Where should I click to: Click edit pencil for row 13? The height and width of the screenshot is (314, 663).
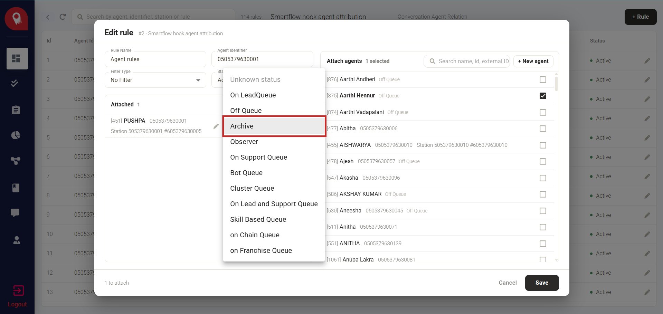[647, 292]
